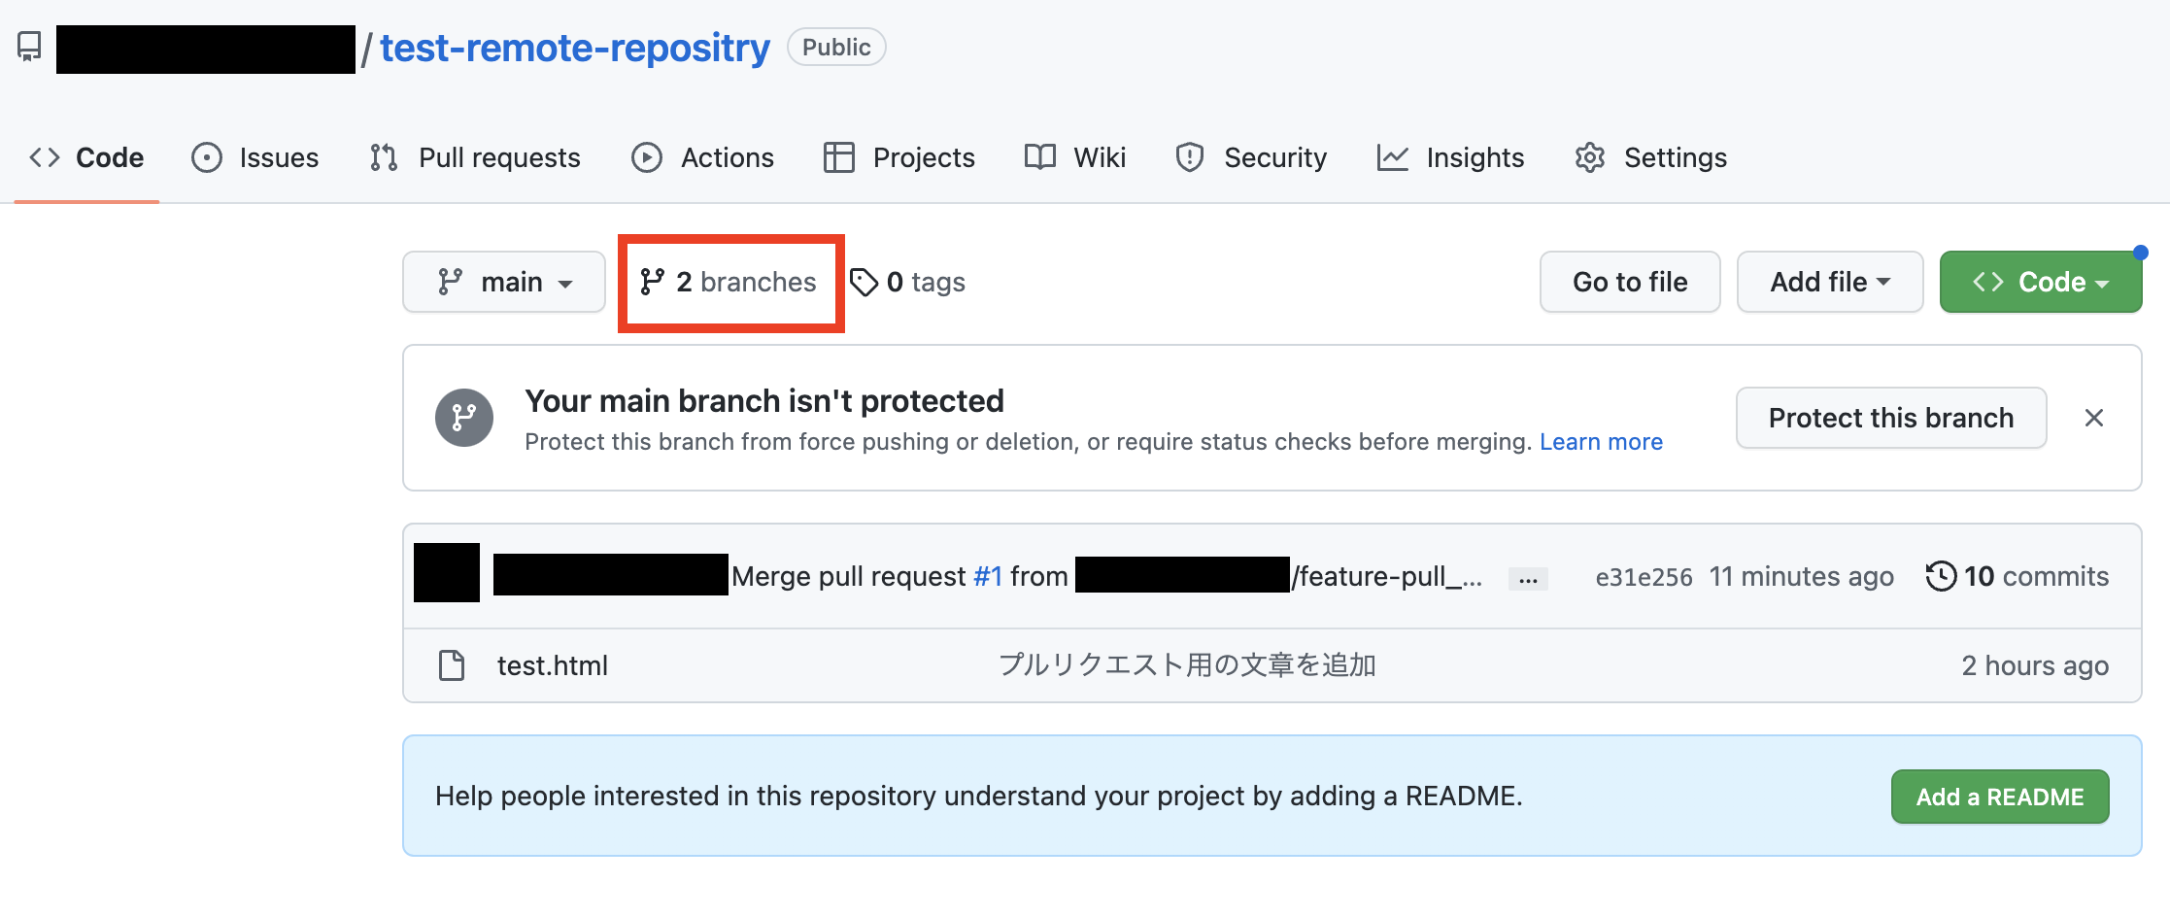This screenshot has height=917, width=2170.
Task: Open the Wiki tab
Action: coord(1075,157)
